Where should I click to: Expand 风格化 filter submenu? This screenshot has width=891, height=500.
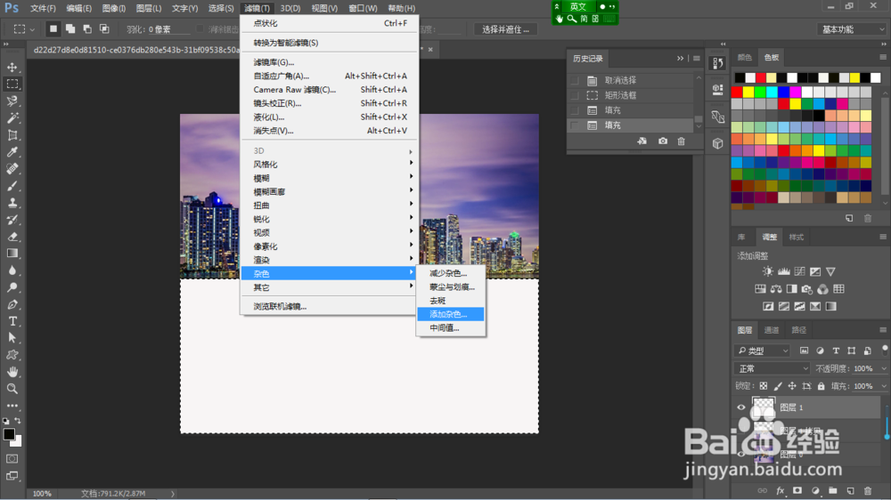(329, 164)
